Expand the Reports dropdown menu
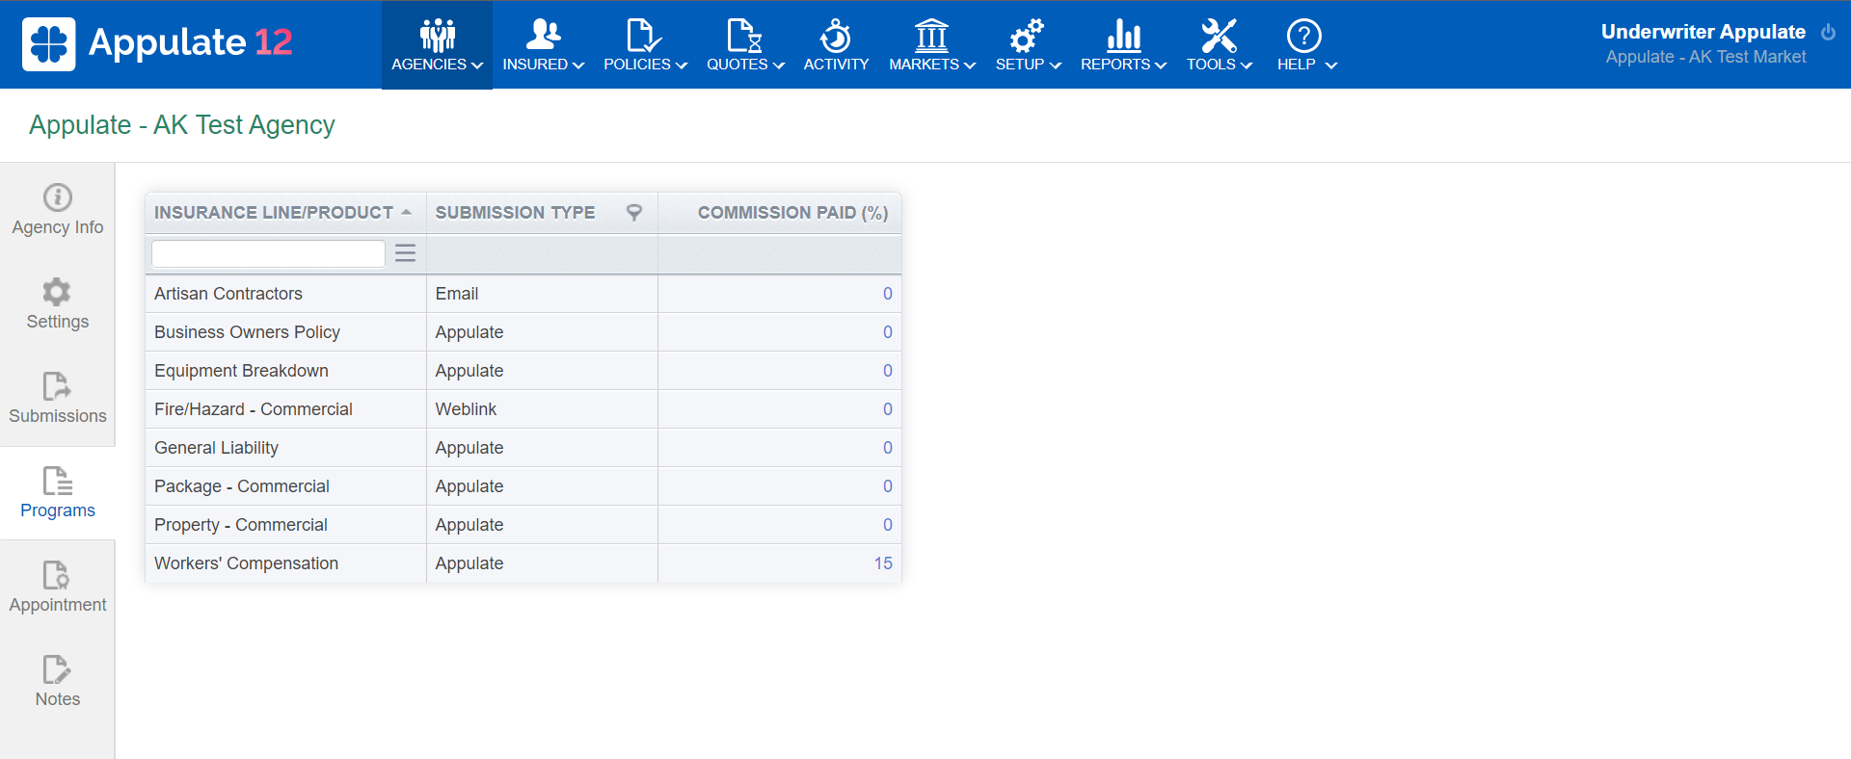 click(1123, 44)
